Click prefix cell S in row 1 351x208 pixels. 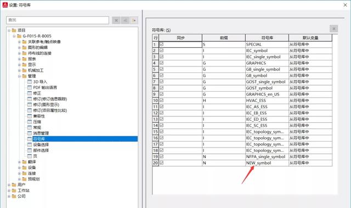tap(224, 44)
